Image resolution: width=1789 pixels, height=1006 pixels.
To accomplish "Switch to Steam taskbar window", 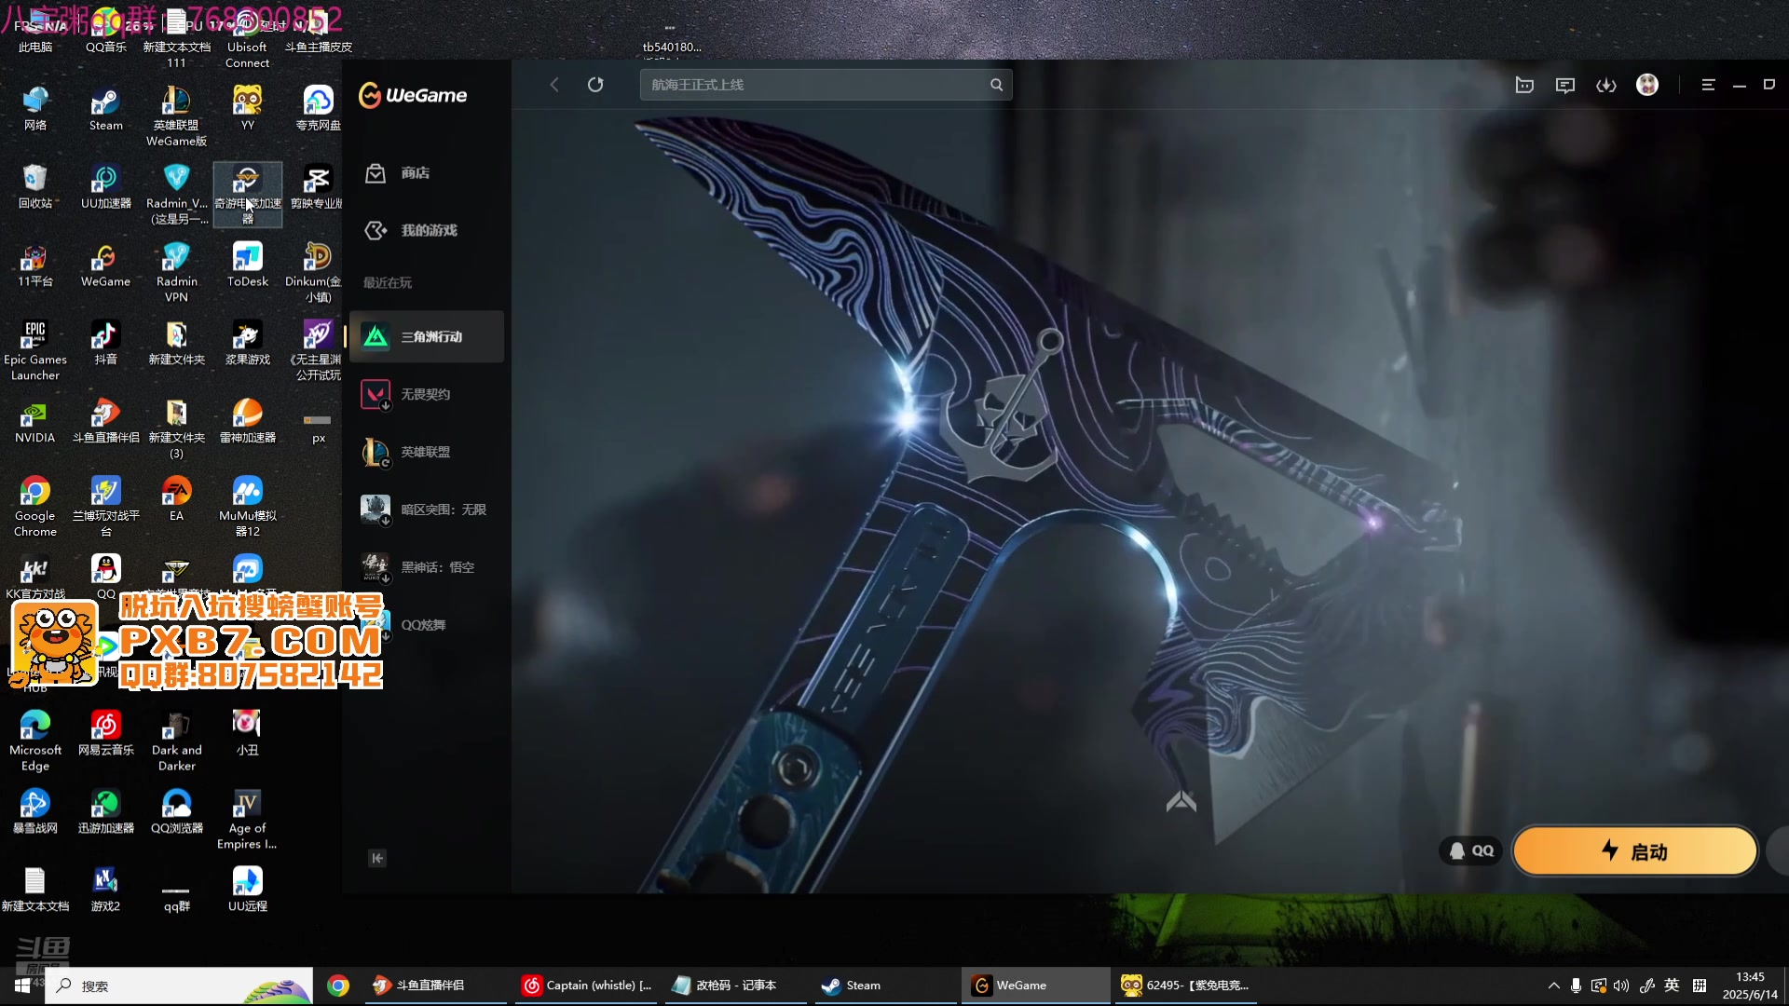I will click(887, 986).
